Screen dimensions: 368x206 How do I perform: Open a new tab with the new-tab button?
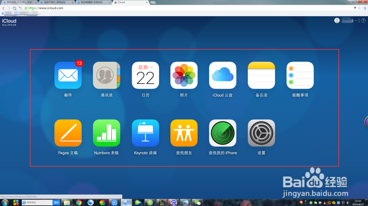tap(153, 2)
